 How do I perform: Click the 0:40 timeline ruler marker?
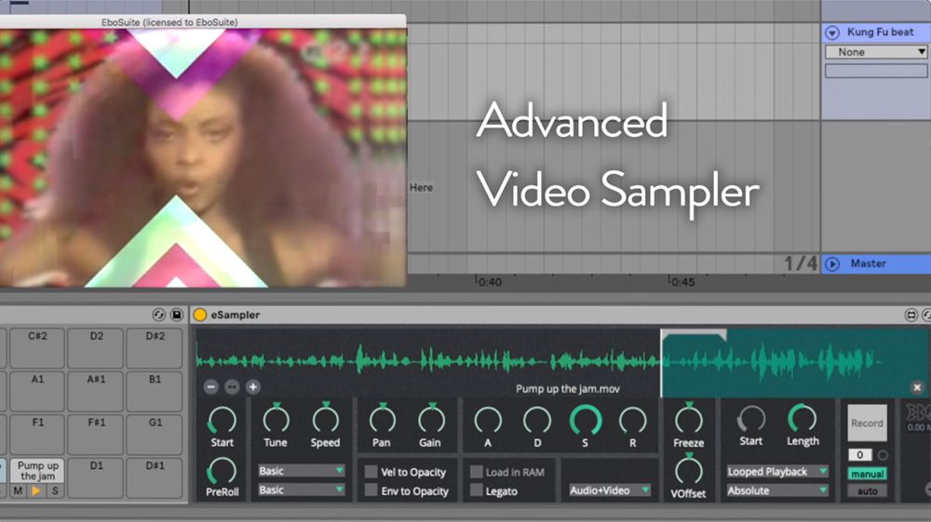tap(488, 281)
